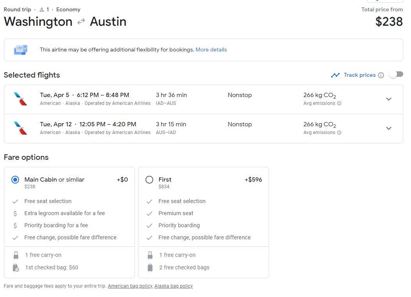
Task: Enable the Track prices toggle
Action: pos(396,74)
